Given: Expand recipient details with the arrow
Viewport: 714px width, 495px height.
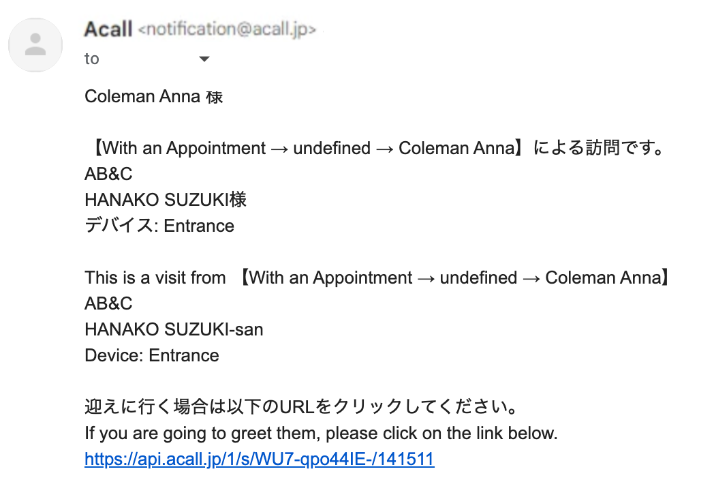Looking at the screenshot, I should (204, 59).
